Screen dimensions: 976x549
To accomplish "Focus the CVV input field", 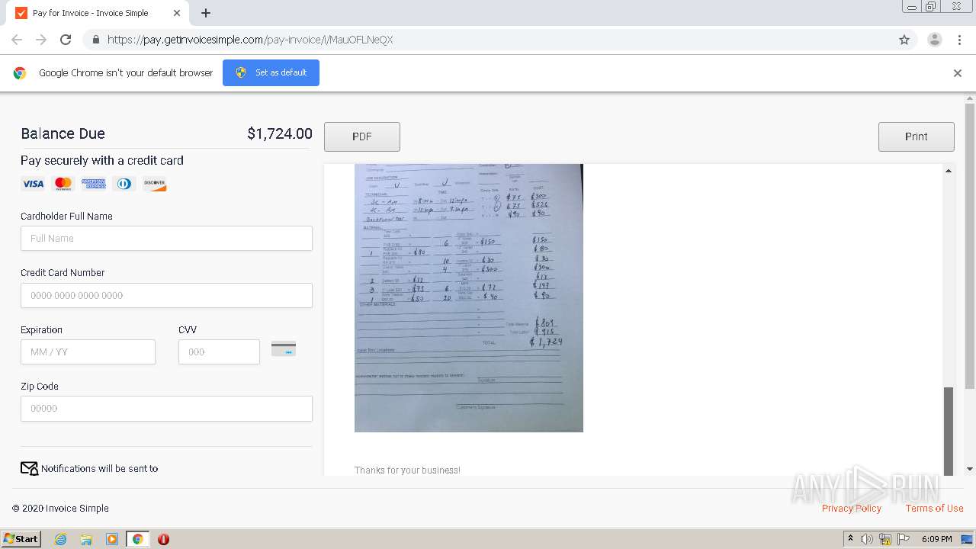I will [219, 352].
